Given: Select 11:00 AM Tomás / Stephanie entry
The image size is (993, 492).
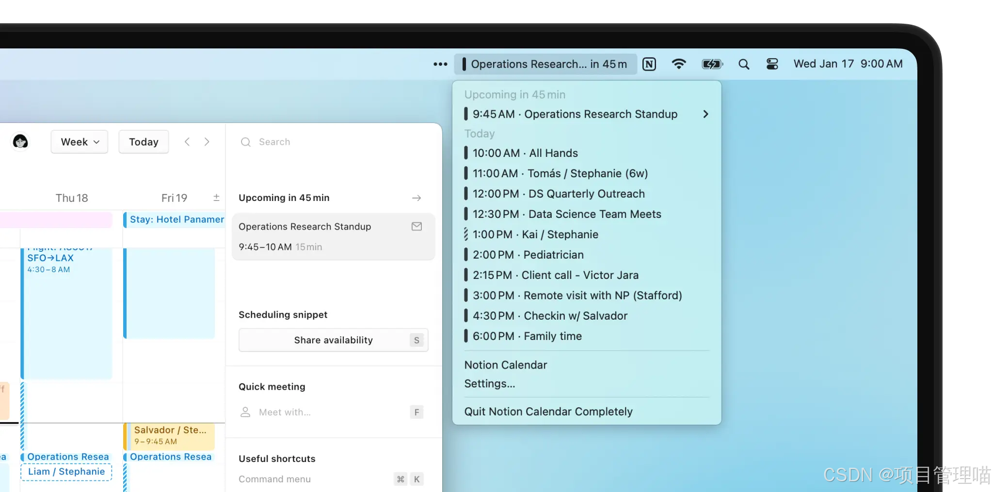Looking at the screenshot, I should [587, 173].
